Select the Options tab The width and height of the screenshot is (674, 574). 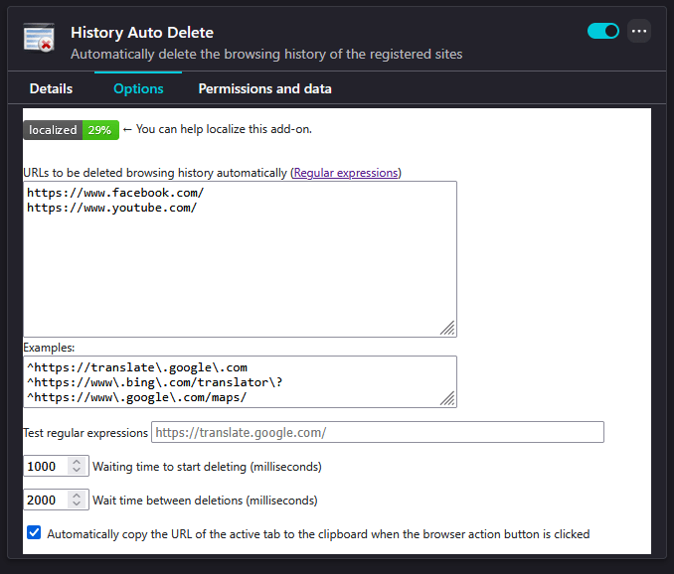click(138, 88)
